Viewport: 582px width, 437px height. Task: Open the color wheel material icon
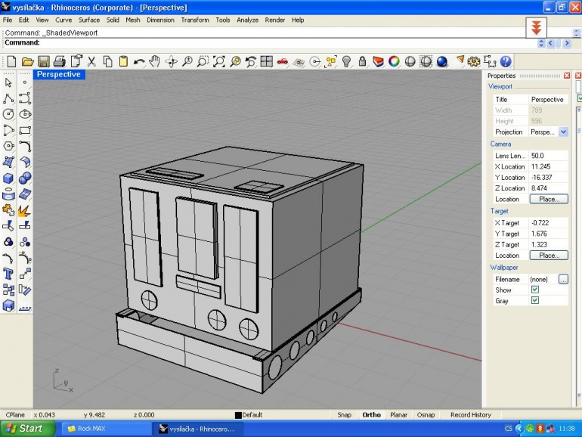point(394,61)
